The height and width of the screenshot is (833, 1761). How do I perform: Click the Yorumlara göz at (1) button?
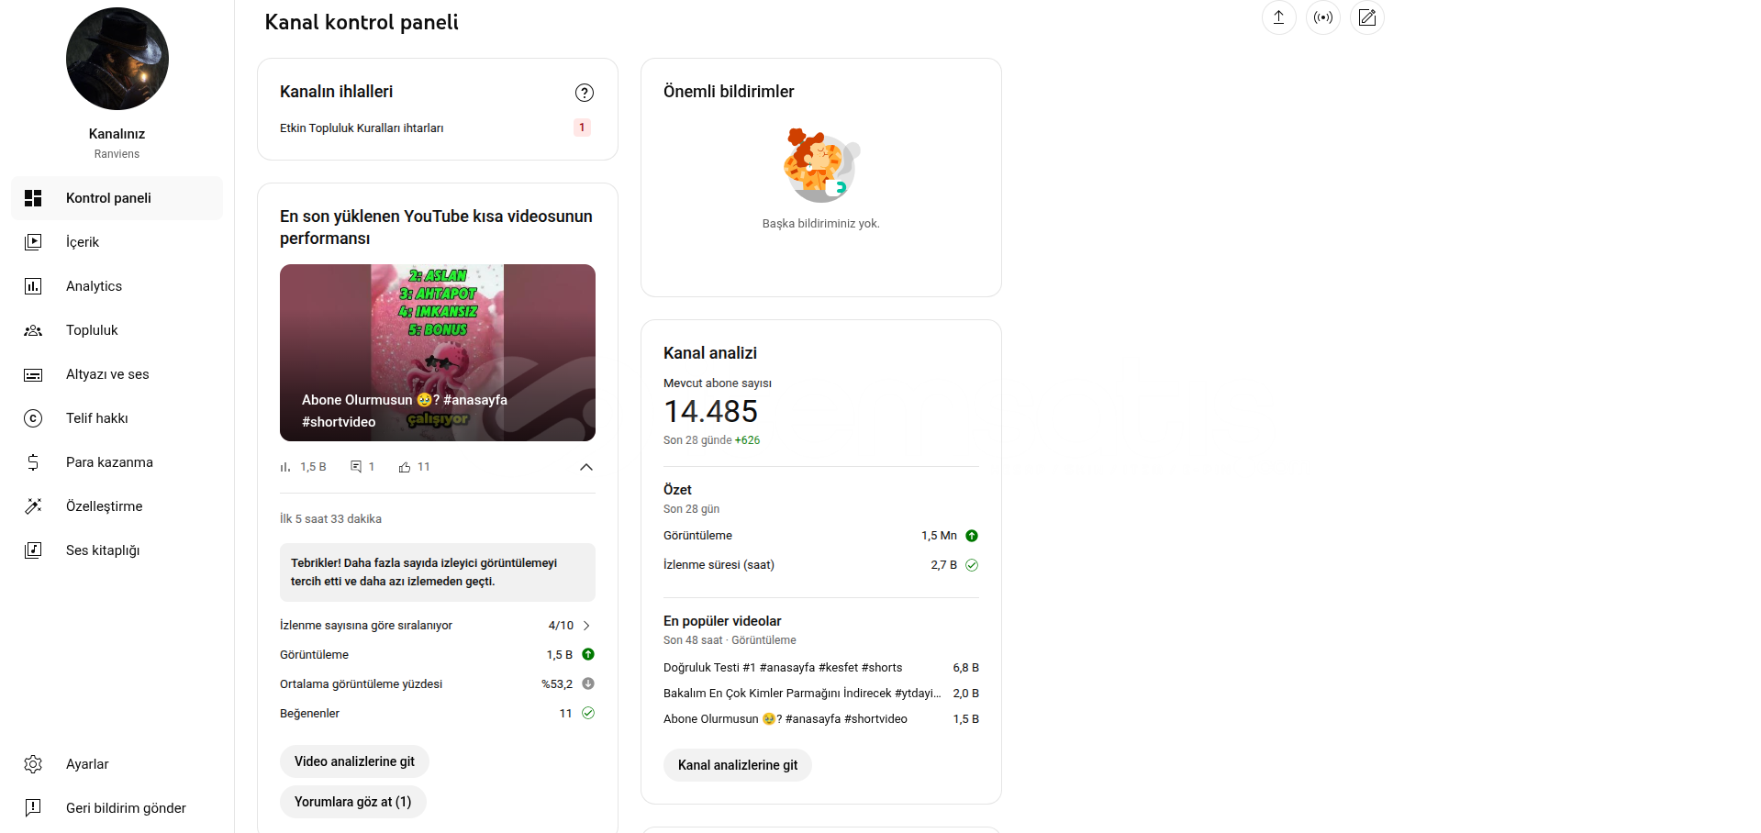353,802
